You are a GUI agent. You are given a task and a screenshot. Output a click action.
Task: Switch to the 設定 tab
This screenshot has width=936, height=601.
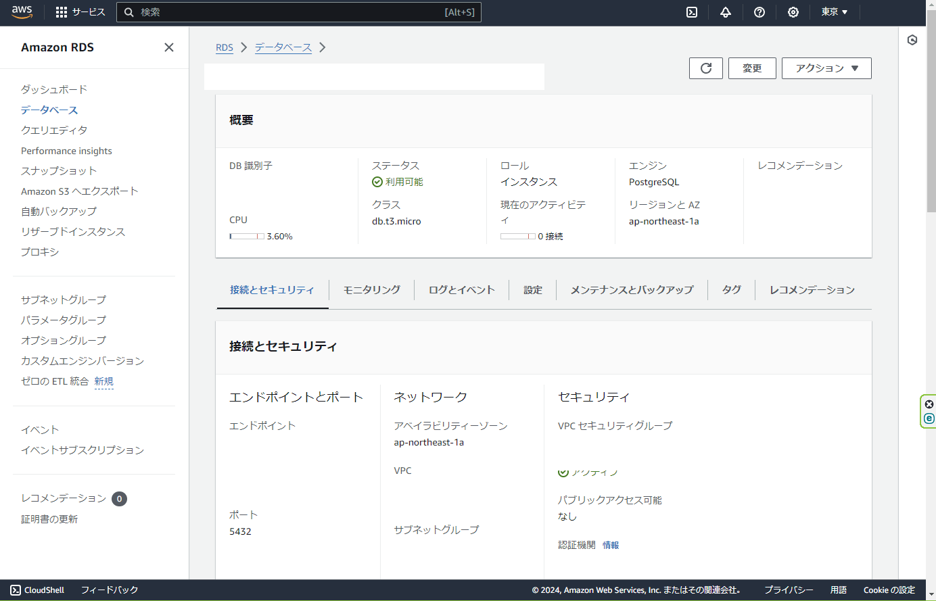533,290
